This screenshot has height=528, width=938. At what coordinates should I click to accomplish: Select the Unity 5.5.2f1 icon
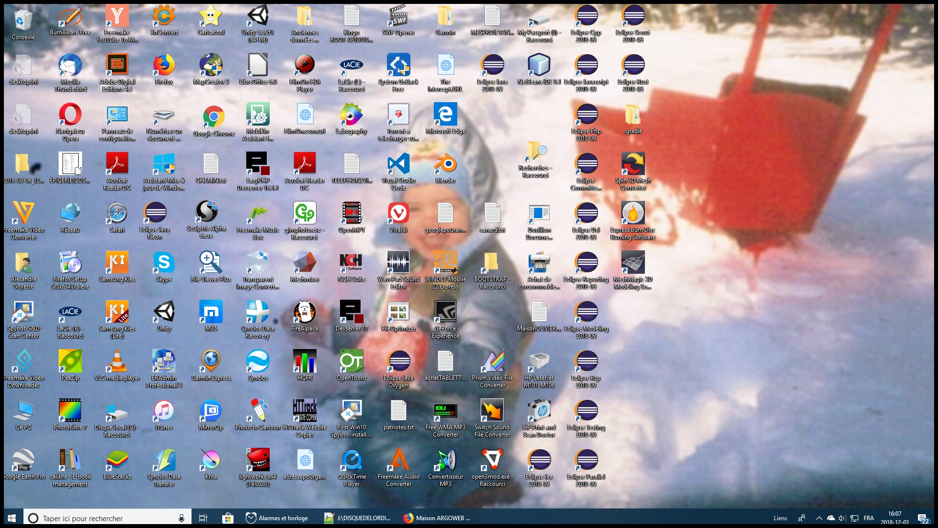click(257, 17)
